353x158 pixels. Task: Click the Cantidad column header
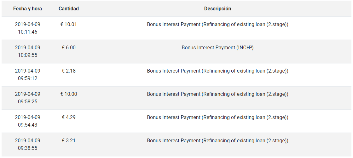pyautogui.click(x=69, y=9)
